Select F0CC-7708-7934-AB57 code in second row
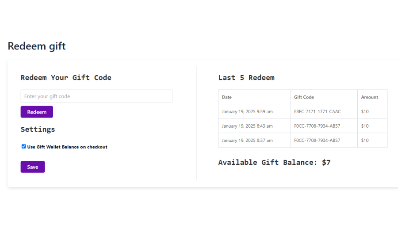Image resolution: width=398 pixels, height=236 pixels. pos(317,126)
